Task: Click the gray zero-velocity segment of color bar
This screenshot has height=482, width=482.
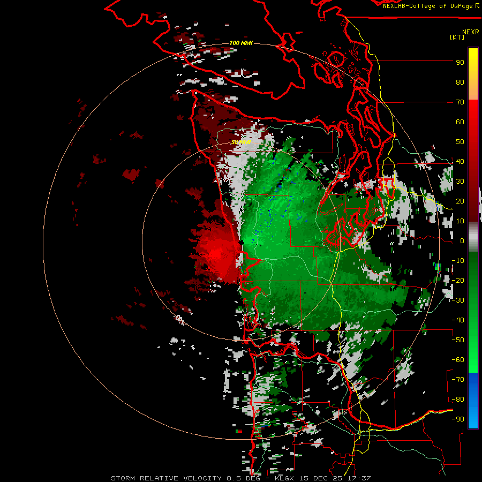Action: tap(473, 237)
